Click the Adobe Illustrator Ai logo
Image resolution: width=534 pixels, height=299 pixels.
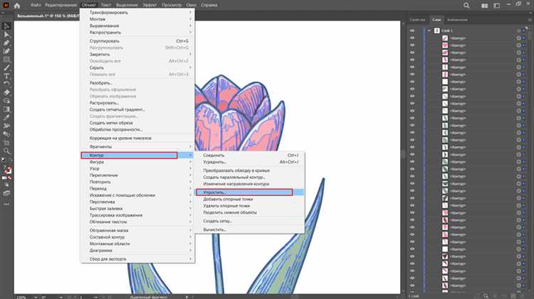[x=6, y=5]
